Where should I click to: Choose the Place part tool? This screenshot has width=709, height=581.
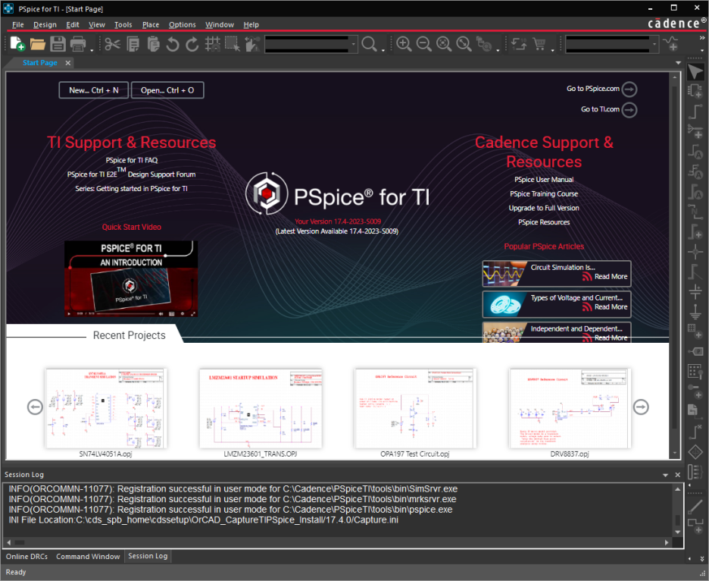point(695,91)
